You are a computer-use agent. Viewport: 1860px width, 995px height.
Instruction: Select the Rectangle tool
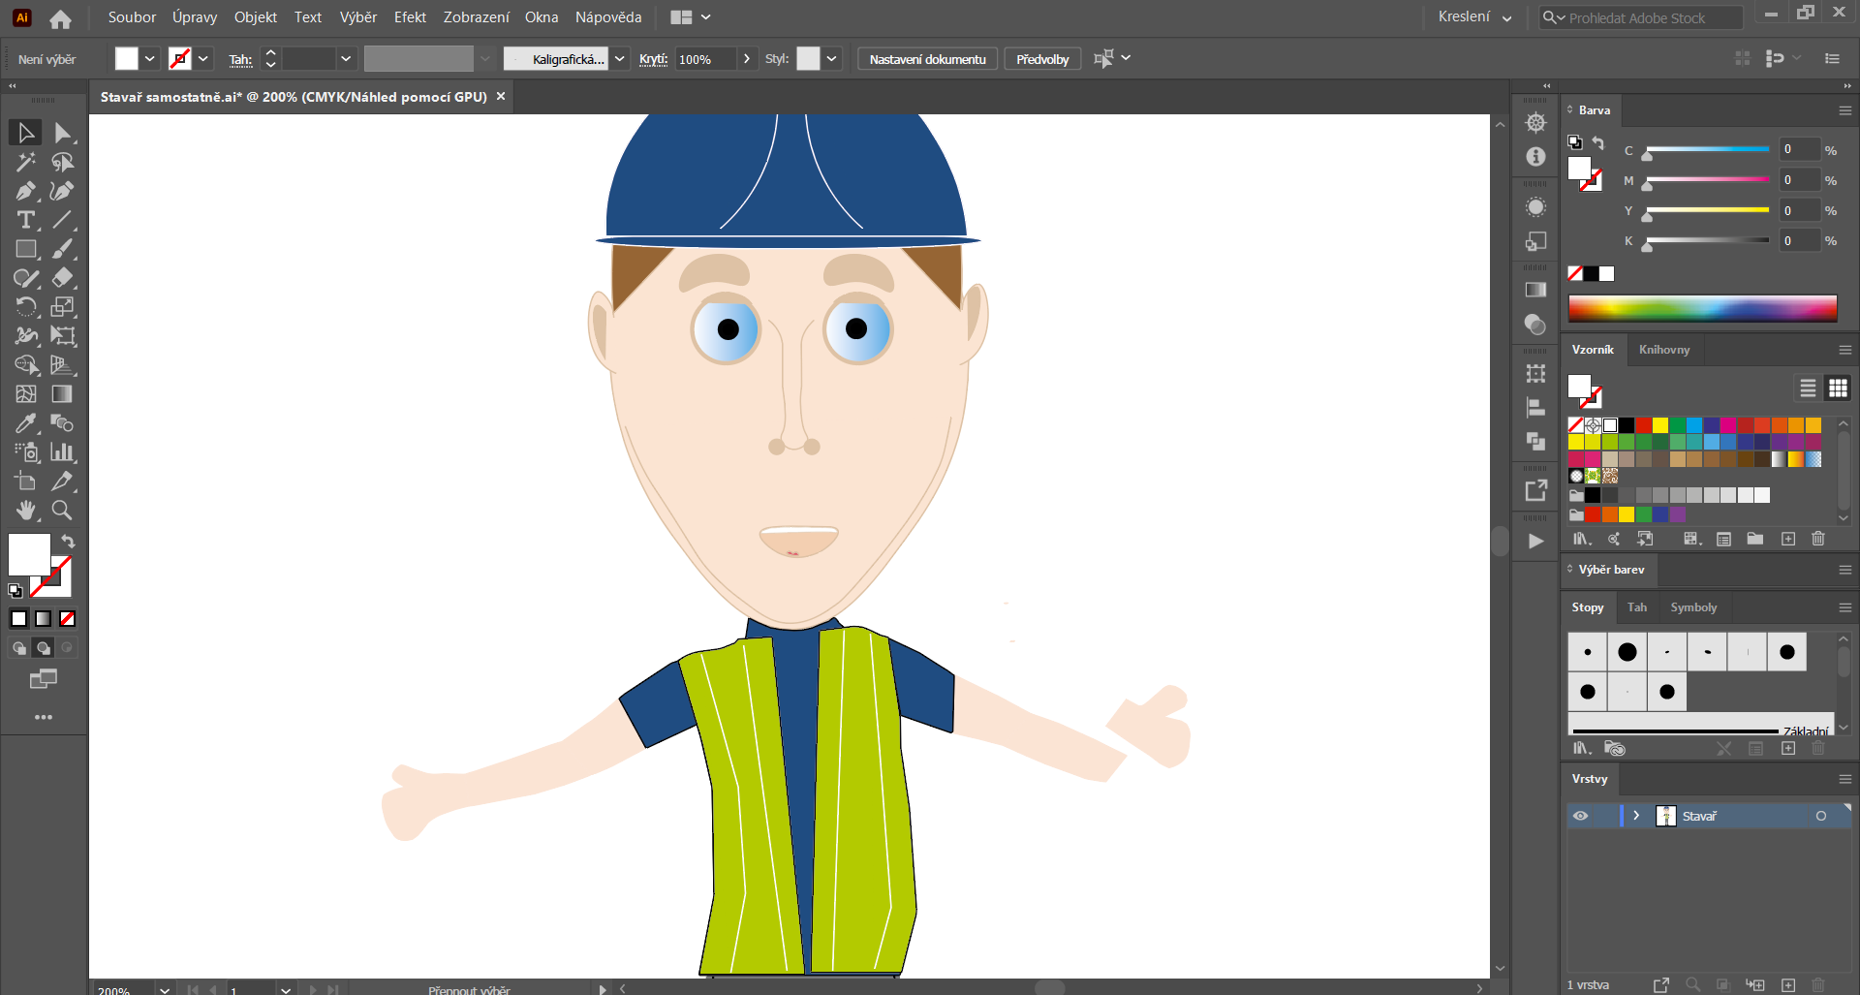pyautogui.click(x=24, y=249)
